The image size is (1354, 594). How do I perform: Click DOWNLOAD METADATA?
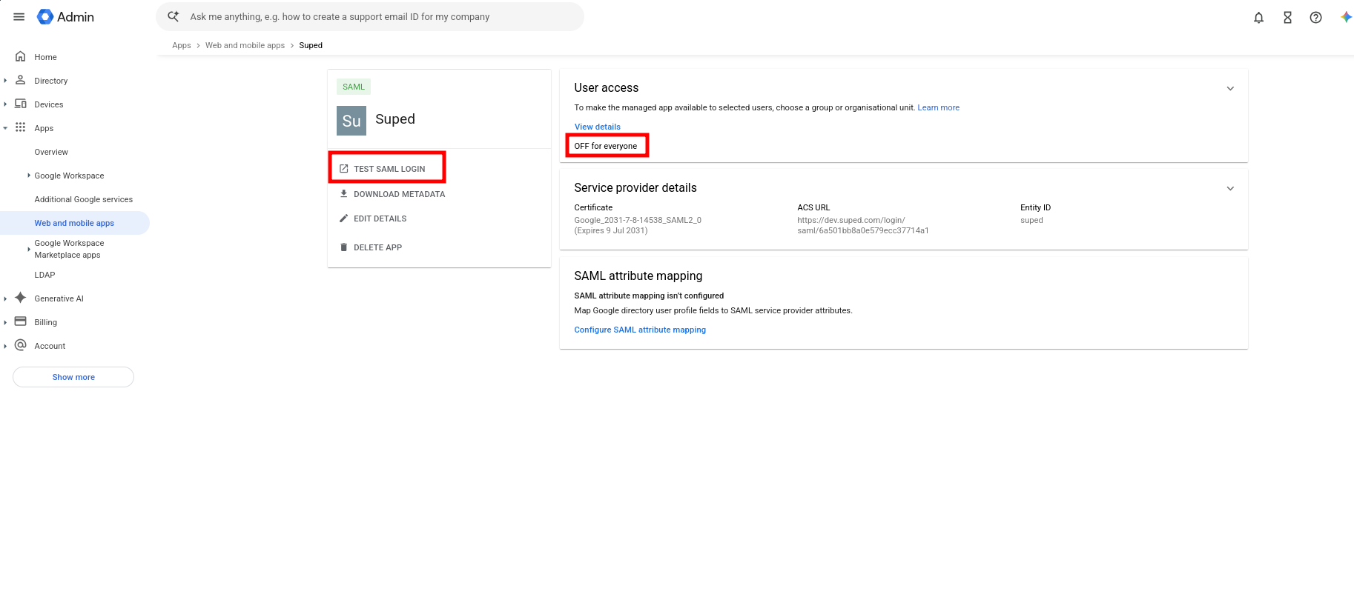[x=400, y=194]
